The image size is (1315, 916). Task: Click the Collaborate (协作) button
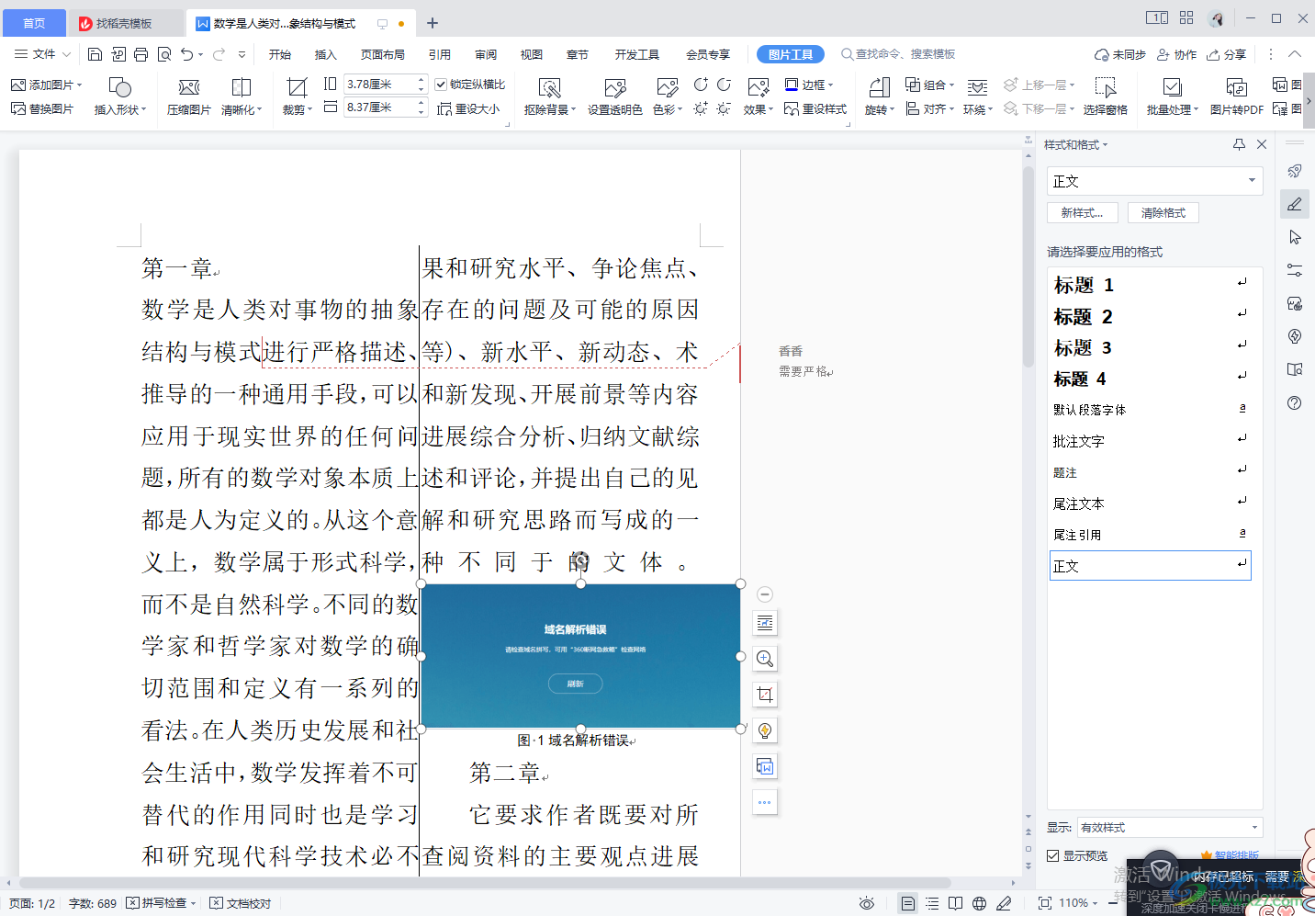(1177, 54)
